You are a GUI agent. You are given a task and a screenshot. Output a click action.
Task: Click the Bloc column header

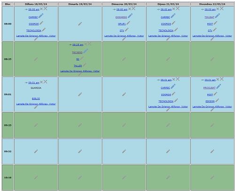click(8, 4)
